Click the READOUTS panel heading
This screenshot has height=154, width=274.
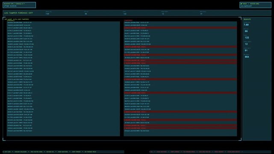(247, 19)
